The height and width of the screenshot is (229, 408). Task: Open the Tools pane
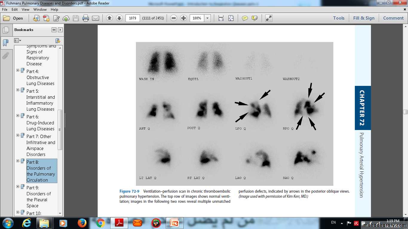339,18
